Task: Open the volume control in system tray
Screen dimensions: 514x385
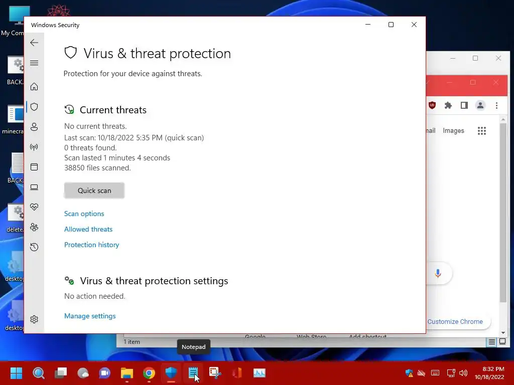Action: [x=463, y=373]
